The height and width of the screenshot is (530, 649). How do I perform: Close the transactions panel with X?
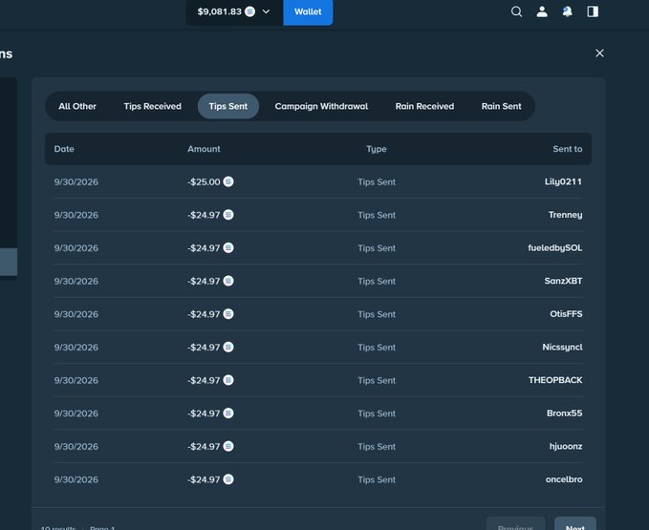pos(599,53)
